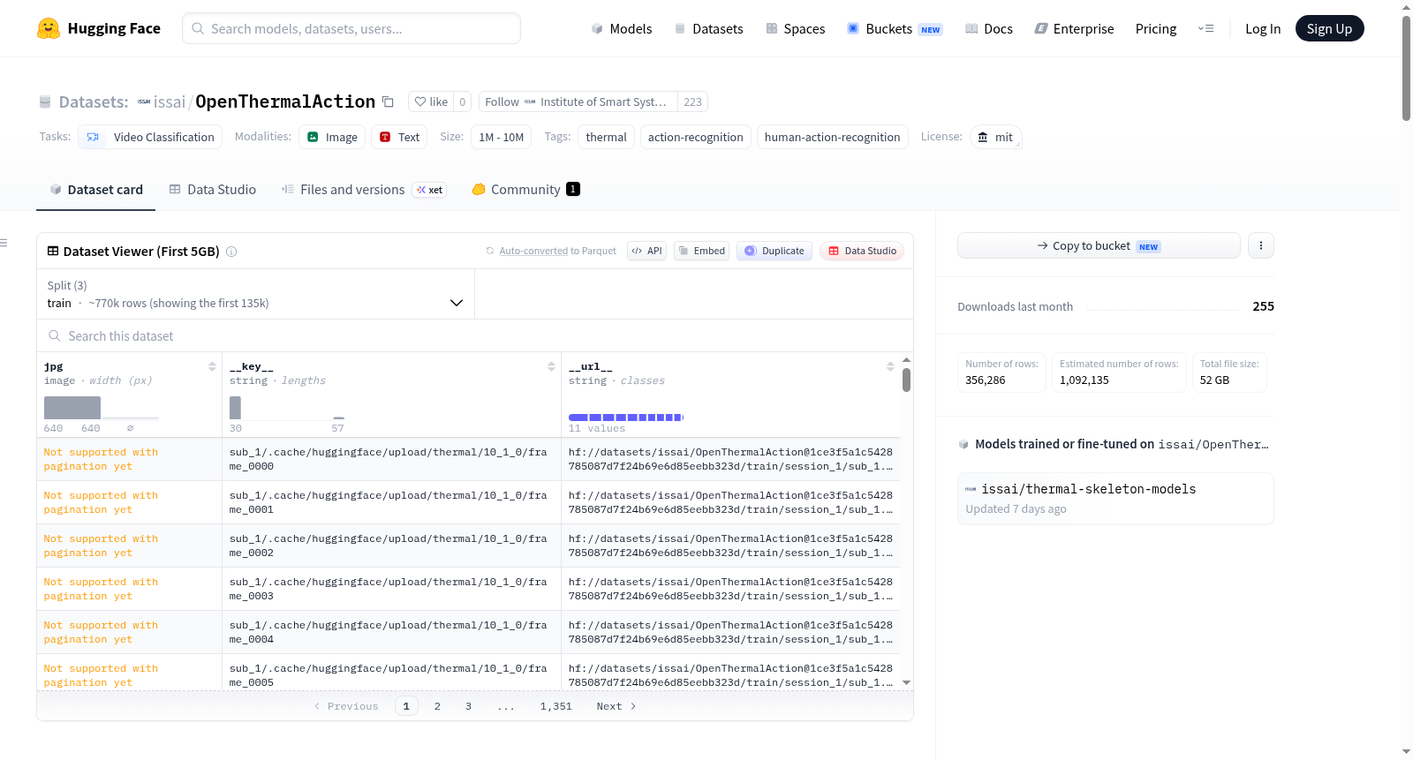1413x760 pixels.
Task: Open the issai organization link
Action: pos(169,102)
